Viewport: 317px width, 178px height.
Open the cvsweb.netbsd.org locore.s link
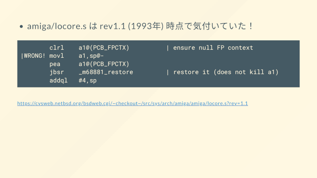(132, 104)
